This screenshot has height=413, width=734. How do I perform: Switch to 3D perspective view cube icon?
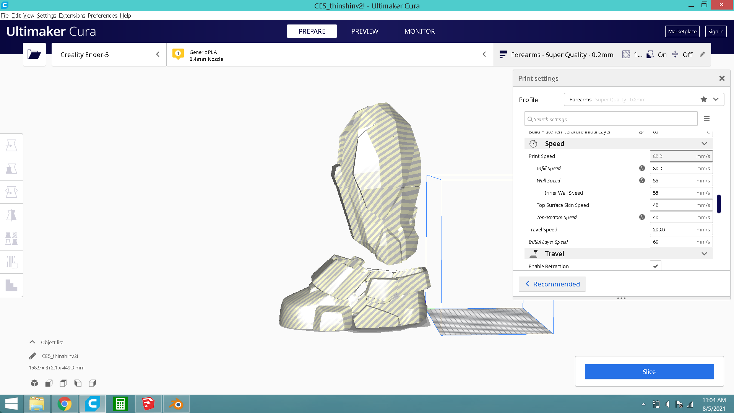pyautogui.click(x=34, y=383)
